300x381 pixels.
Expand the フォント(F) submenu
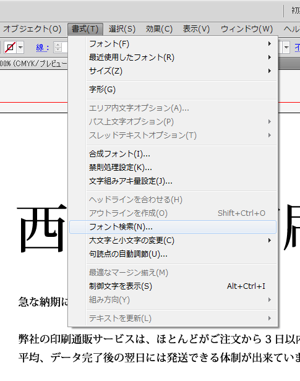click(173, 44)
